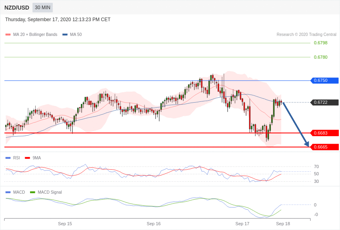Click the red 0.6683 support price tag
340x230 pixels.
click(325, 133)
